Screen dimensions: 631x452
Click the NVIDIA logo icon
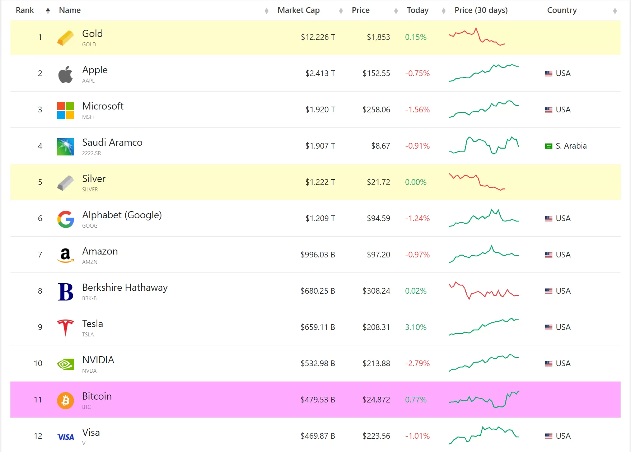65,364
